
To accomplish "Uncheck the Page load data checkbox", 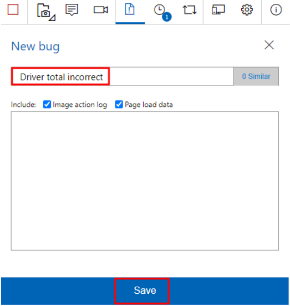I will coord(119,104).
